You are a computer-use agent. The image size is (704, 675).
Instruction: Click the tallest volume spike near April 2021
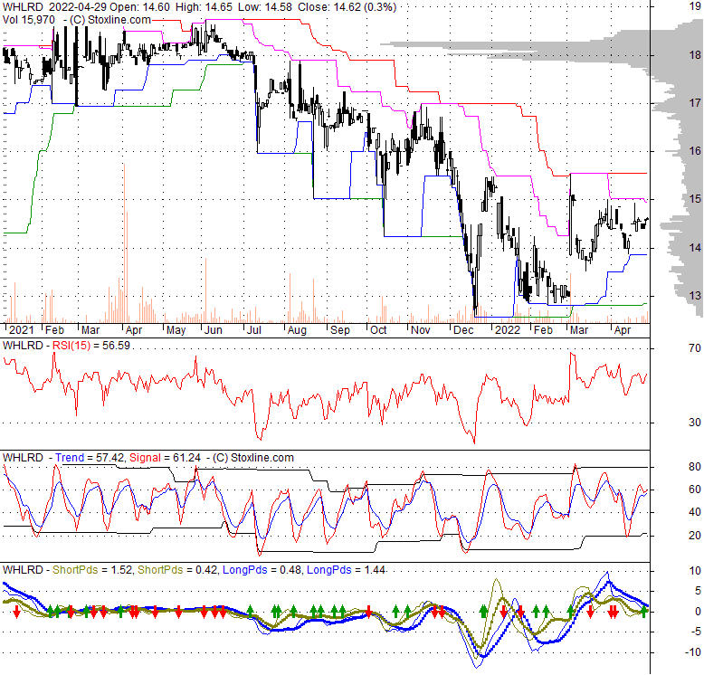point(124,243)
